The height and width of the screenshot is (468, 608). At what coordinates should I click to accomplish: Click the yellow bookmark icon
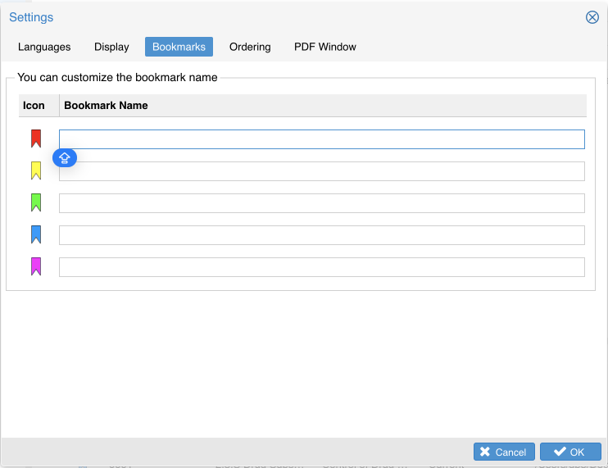coord(36,170)
